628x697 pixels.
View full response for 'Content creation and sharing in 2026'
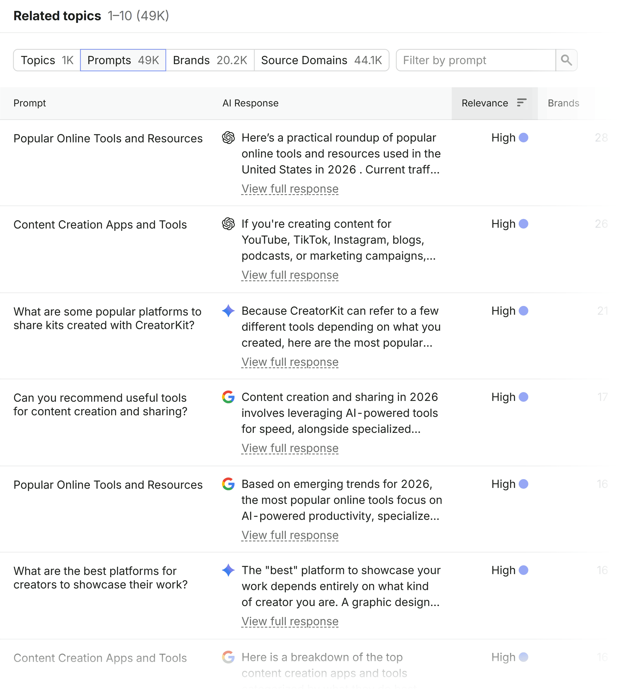point(290,448)
